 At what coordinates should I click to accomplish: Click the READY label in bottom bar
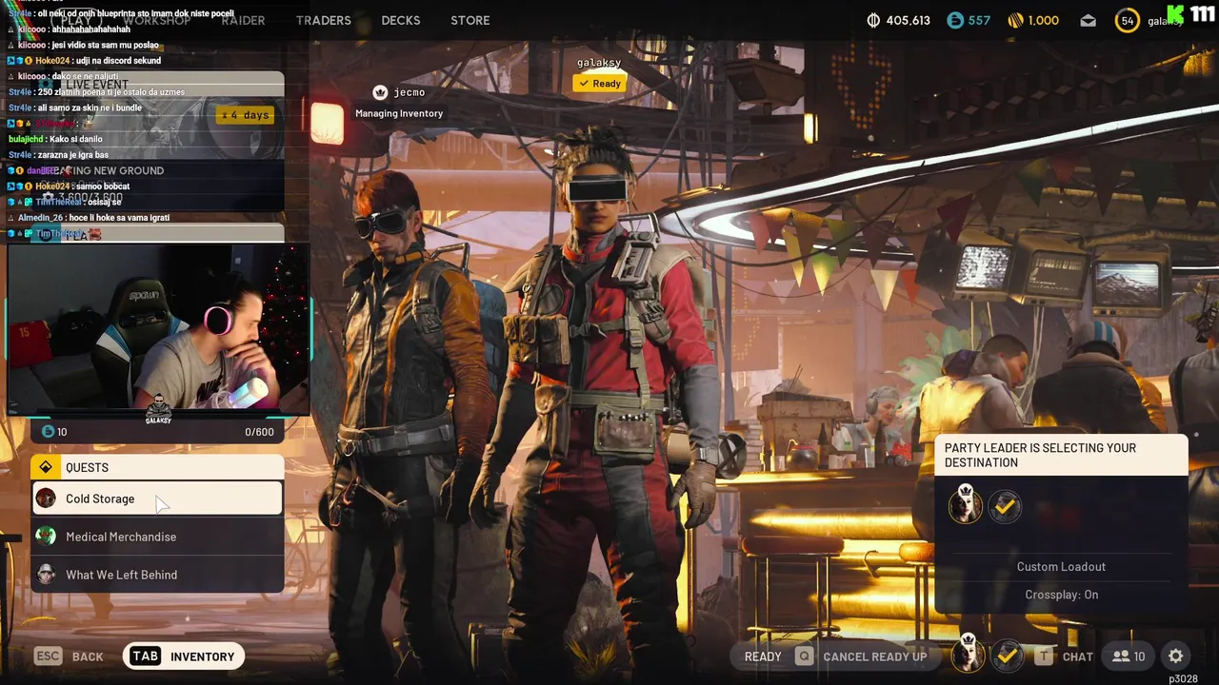click(763, 656)
